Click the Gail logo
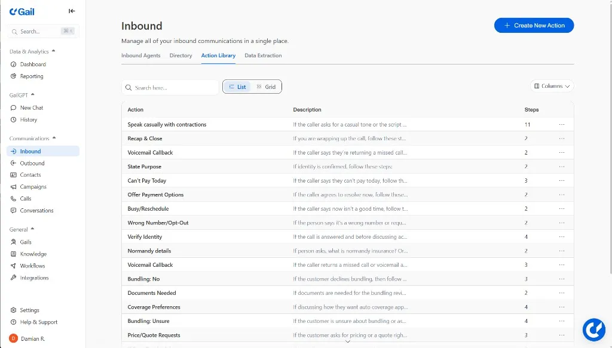Screen dimensions: 612x348 coord(22,12)
